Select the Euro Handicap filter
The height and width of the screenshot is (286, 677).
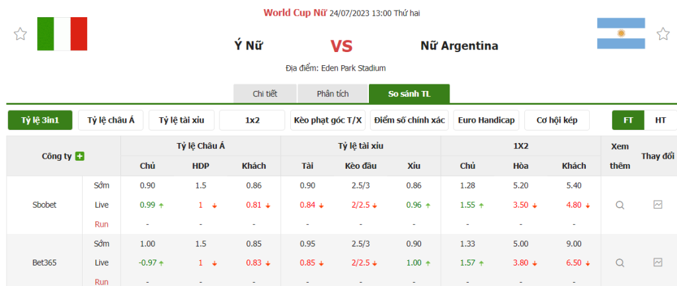click(486, 120)
